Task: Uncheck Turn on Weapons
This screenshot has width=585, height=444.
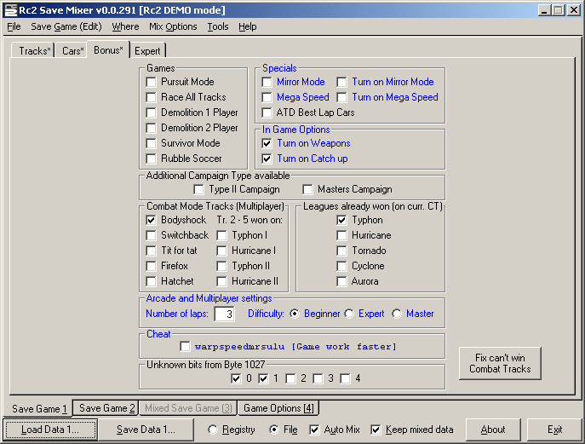Action: click(x=267, y=143)
